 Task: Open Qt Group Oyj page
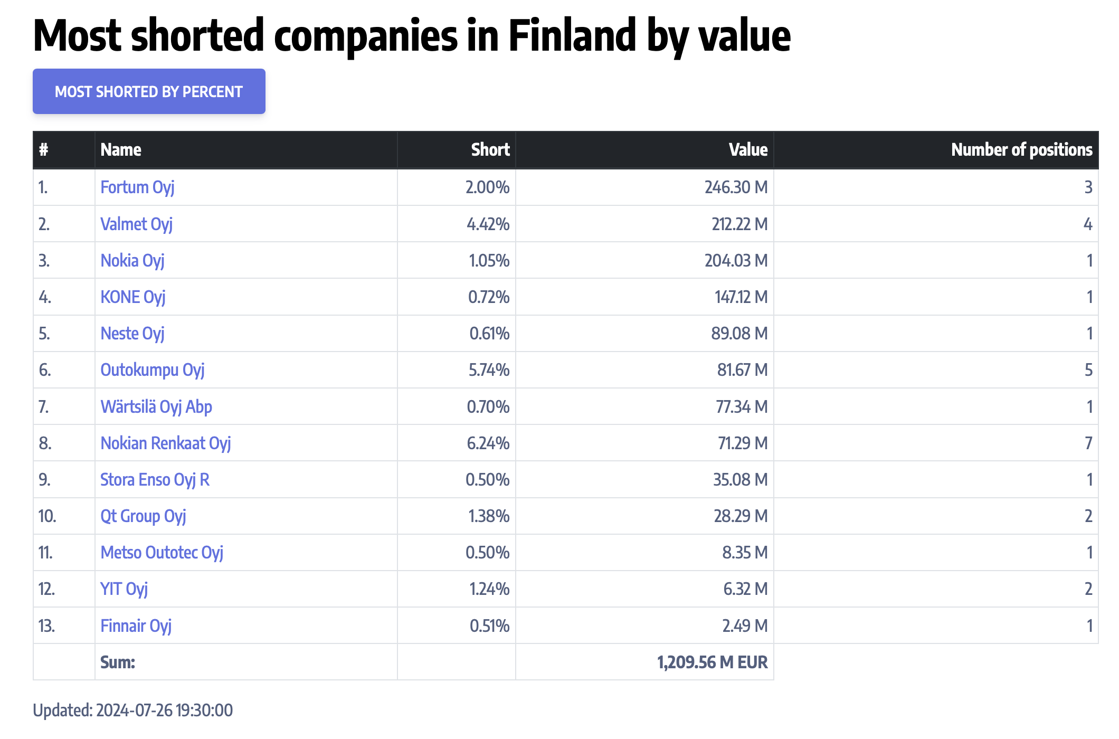point(143,516)
